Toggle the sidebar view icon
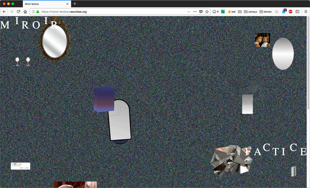This screenshot has width=310, height=188. [297, 12]
